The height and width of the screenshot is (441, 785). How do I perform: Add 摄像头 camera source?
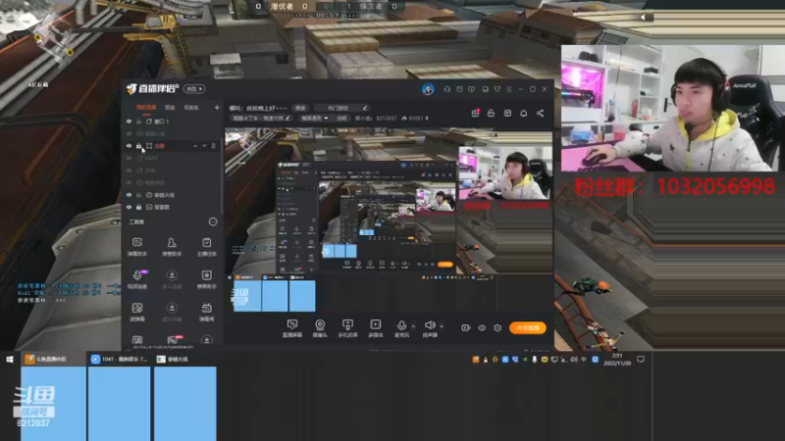click(x=320, y=328)
